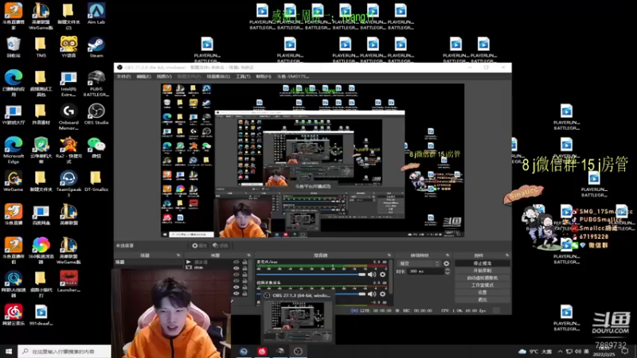Toggle lock on the second source row

pyautogui.click(x=244, y=268)
